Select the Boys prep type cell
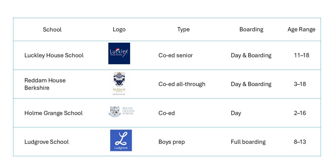 (x=172, y=142)
